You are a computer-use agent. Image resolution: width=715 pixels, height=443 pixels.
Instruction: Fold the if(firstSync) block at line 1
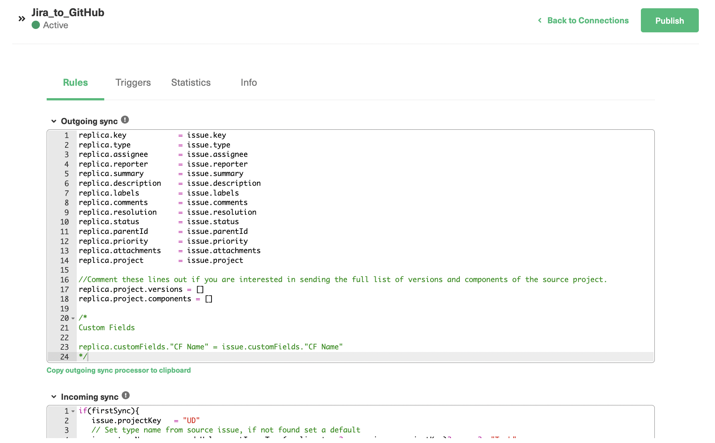pyautogui.click(x=73, y=411)
